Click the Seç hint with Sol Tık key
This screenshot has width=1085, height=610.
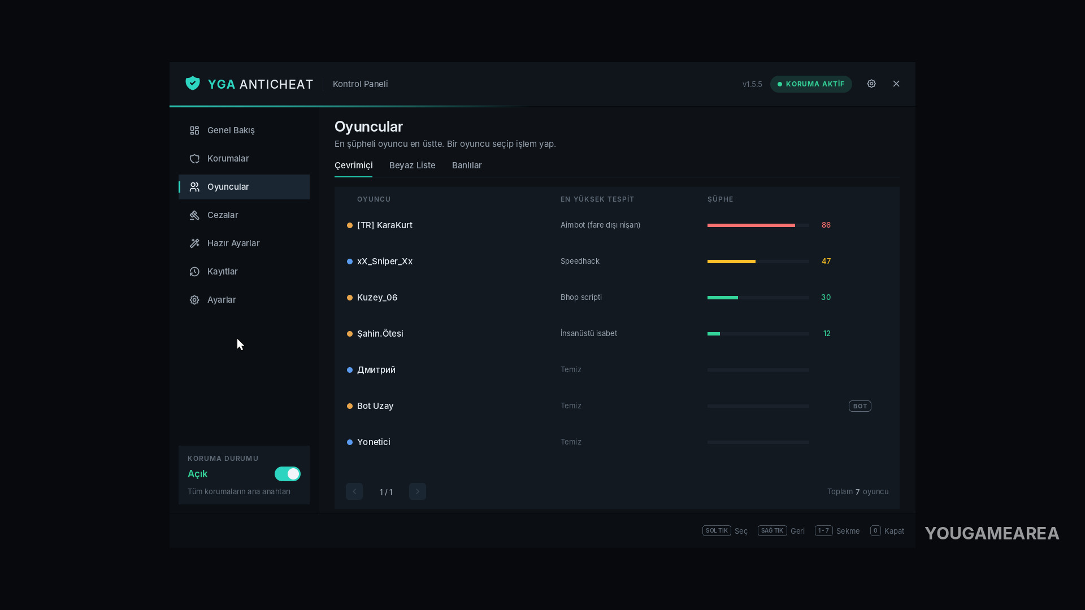click(725, 531)
